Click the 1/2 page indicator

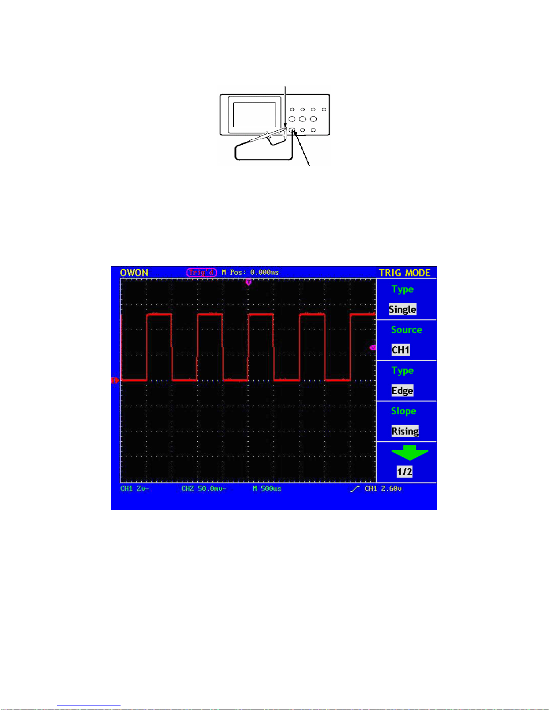point(404,472)
